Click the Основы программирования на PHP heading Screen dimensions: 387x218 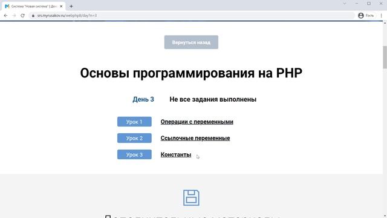tap(191, 73)
